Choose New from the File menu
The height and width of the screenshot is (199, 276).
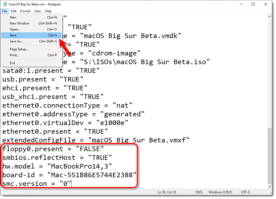[32, 17]
